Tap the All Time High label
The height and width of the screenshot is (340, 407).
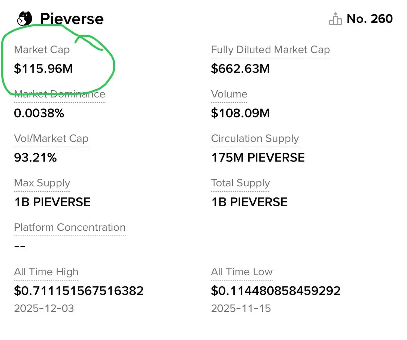coord(46,272)
